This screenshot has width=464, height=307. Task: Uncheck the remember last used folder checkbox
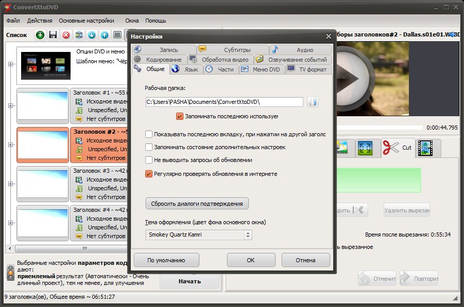[x=180, y=116]
